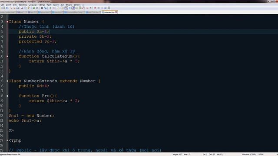Click the '//Hành động, hàm xử lý' comment
Viewport: 278px width, 156px height.
tap(47, 51)
